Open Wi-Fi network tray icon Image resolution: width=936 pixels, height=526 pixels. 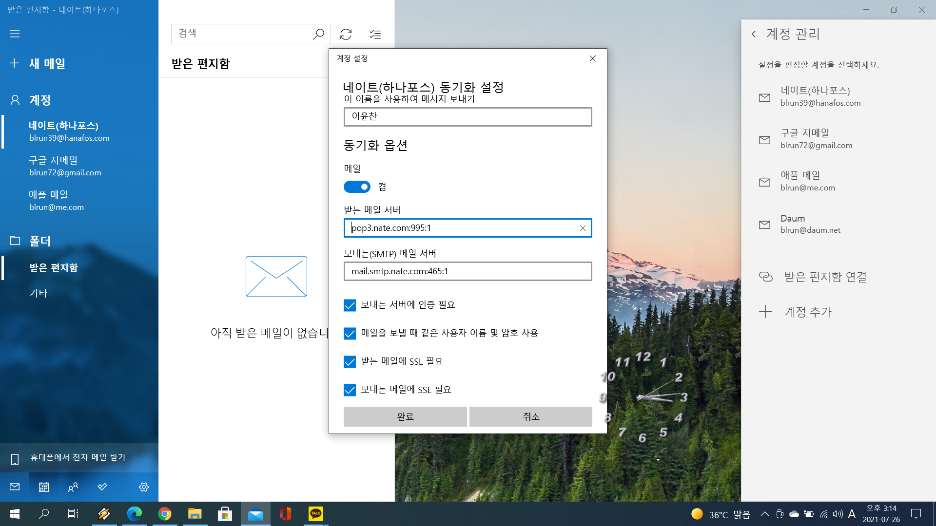tap(823, 514)
